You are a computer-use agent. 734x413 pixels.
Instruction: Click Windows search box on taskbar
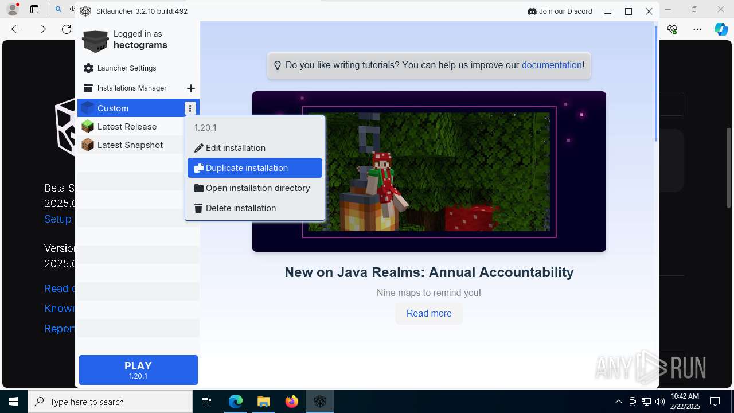tap(110, 402)
